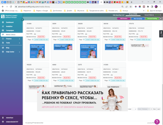Click the New Campaign button
The height and width of the screenshot is (125, 163).
138,18
